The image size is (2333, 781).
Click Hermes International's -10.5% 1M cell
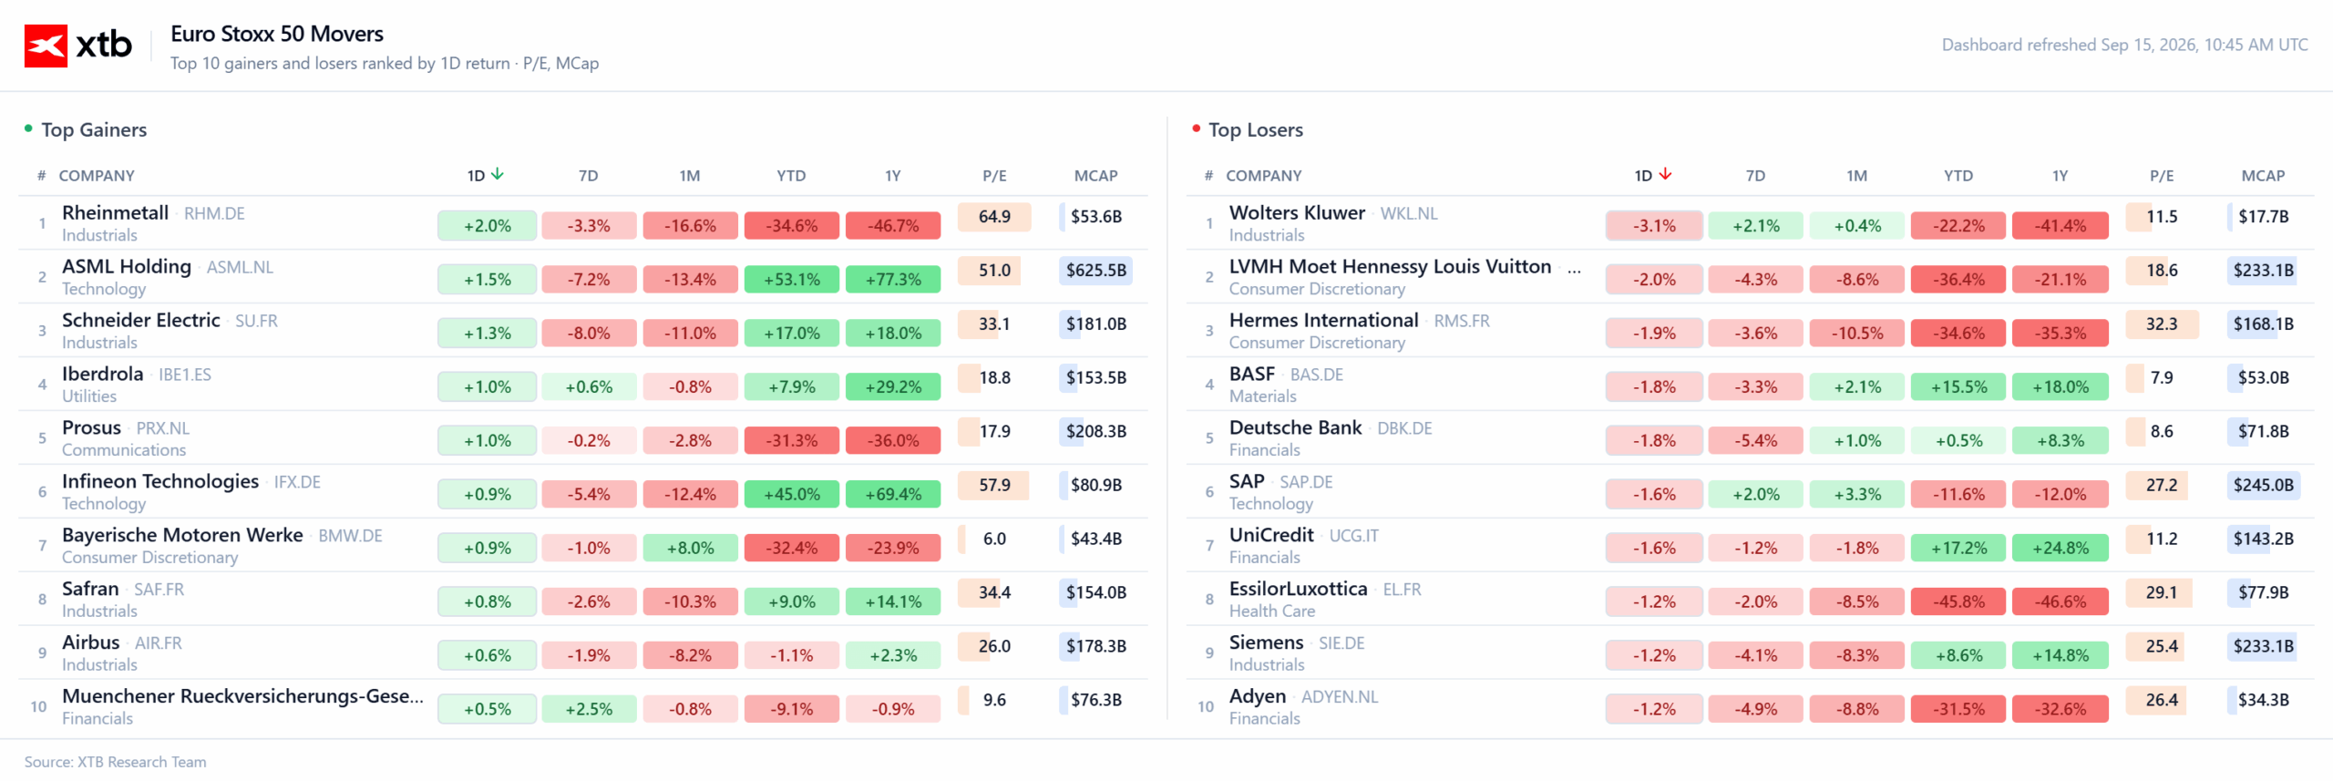coord(1856,333)
